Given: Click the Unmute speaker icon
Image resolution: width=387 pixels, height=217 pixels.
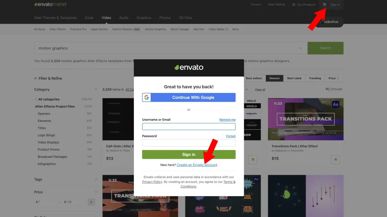Looking at the screenshot, I should 327,89.
